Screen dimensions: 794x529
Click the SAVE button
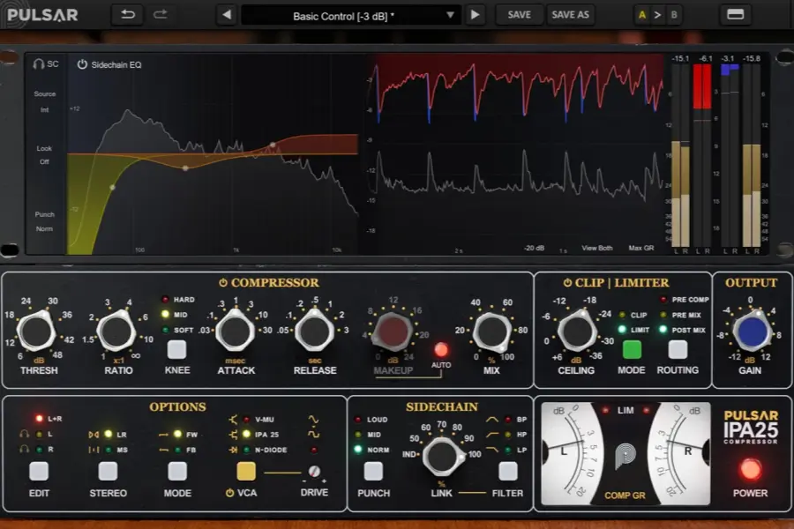click(519, 15)
